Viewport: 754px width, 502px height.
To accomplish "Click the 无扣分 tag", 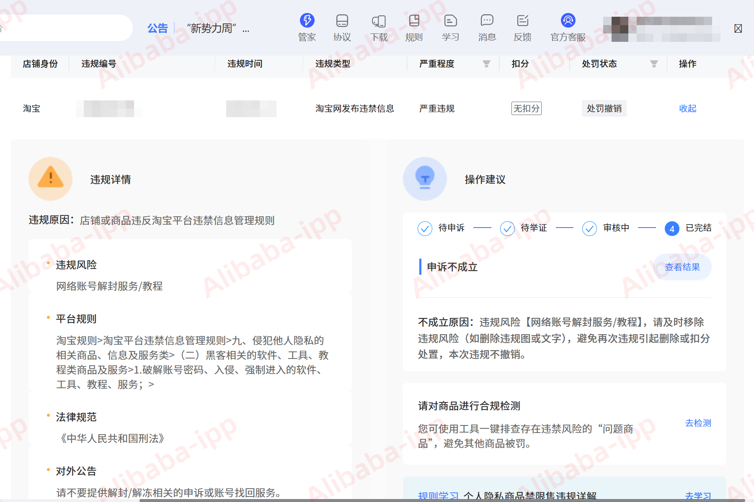I will (527, 108).
